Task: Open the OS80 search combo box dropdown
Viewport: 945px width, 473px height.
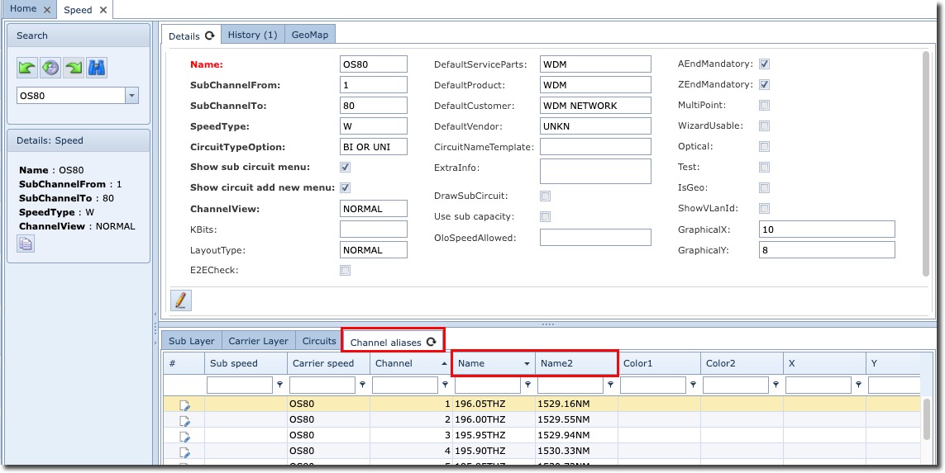Action: click(131, 97)
